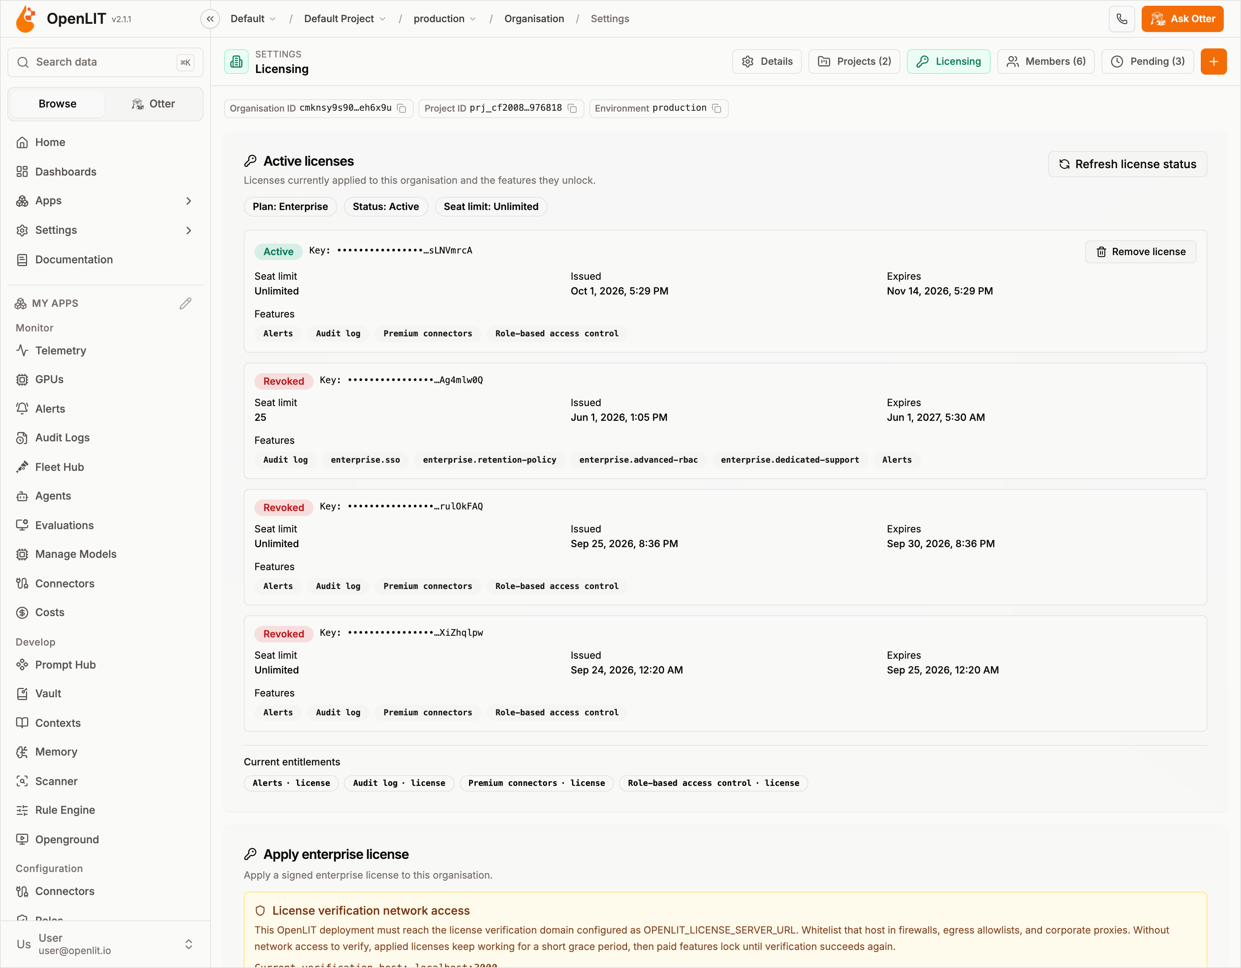
Task: Click Refresh license status
Action: pyautogui.click(x=1127, y=164)
